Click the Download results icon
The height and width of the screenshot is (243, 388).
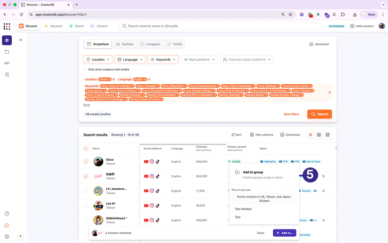(290, 135)
